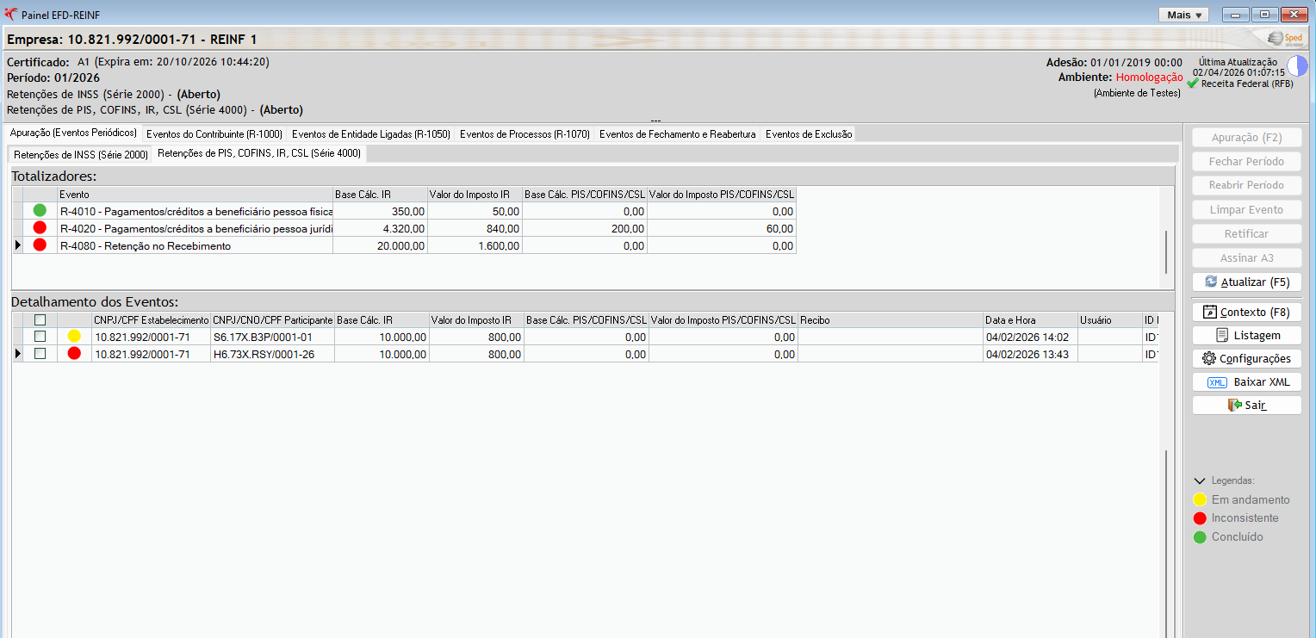Toggle the select-all checkbox in Detalhamento header

40,320
